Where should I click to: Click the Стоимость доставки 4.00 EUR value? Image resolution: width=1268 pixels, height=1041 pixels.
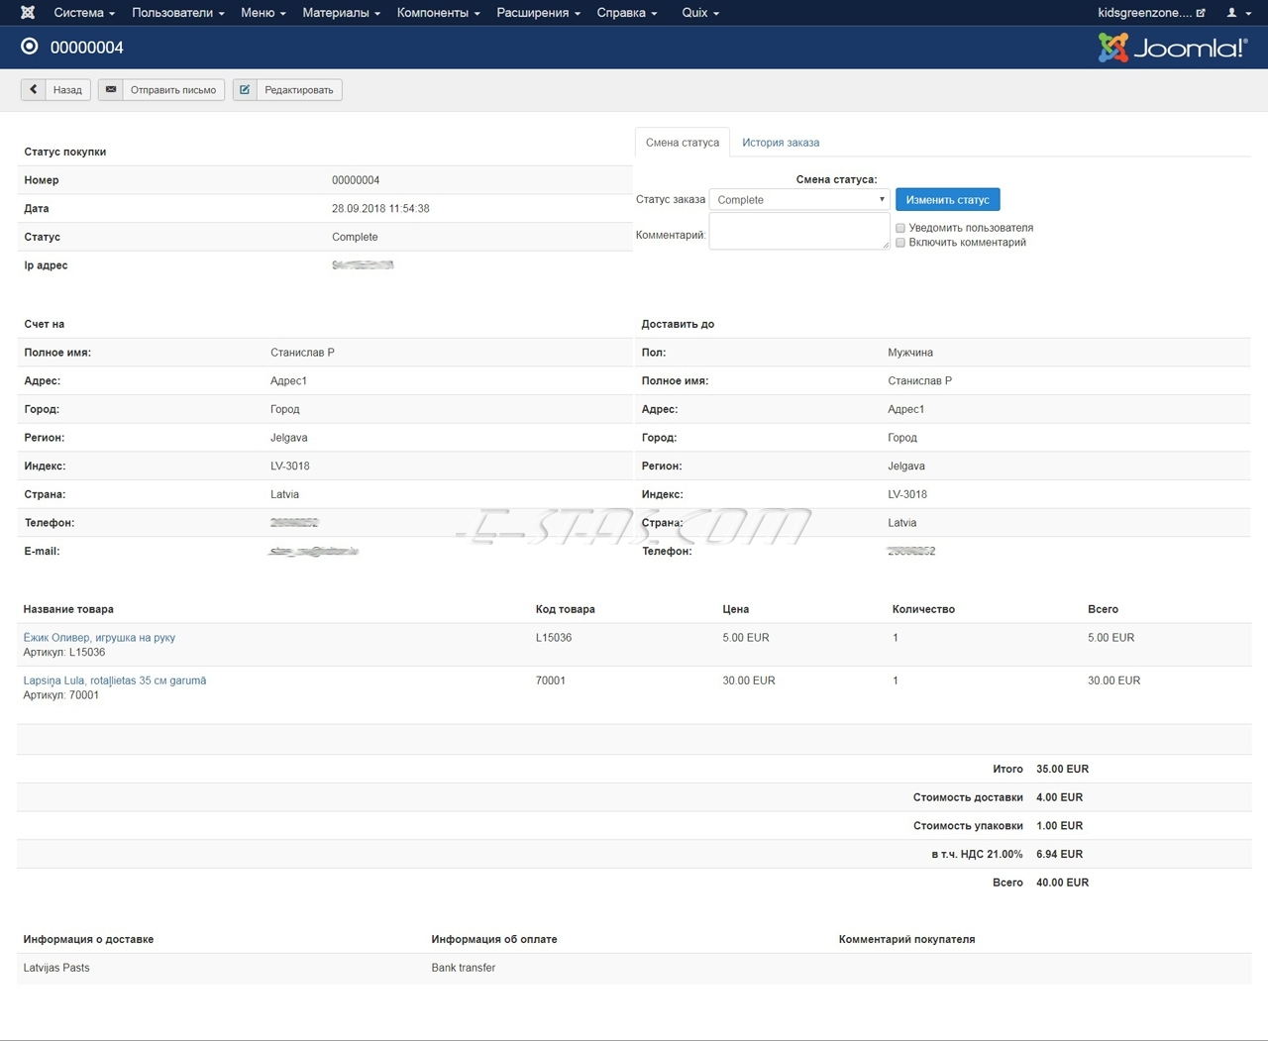point(1059,797)
